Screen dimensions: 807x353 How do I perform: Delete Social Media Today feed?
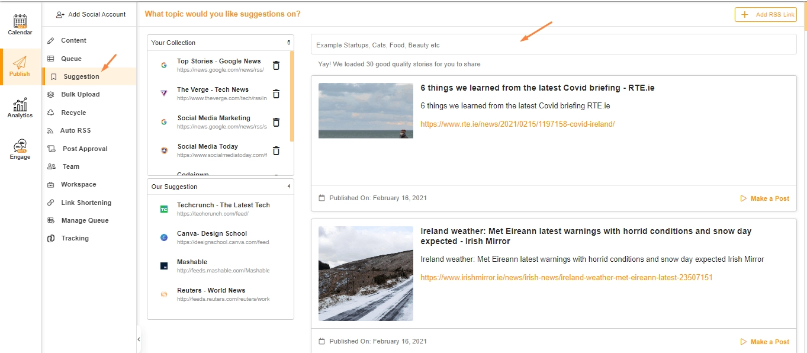coord(276,151)
